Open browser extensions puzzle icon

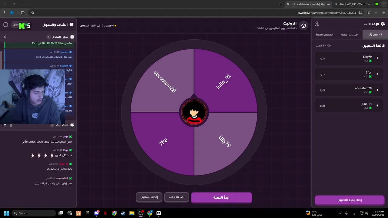(23, 13)
